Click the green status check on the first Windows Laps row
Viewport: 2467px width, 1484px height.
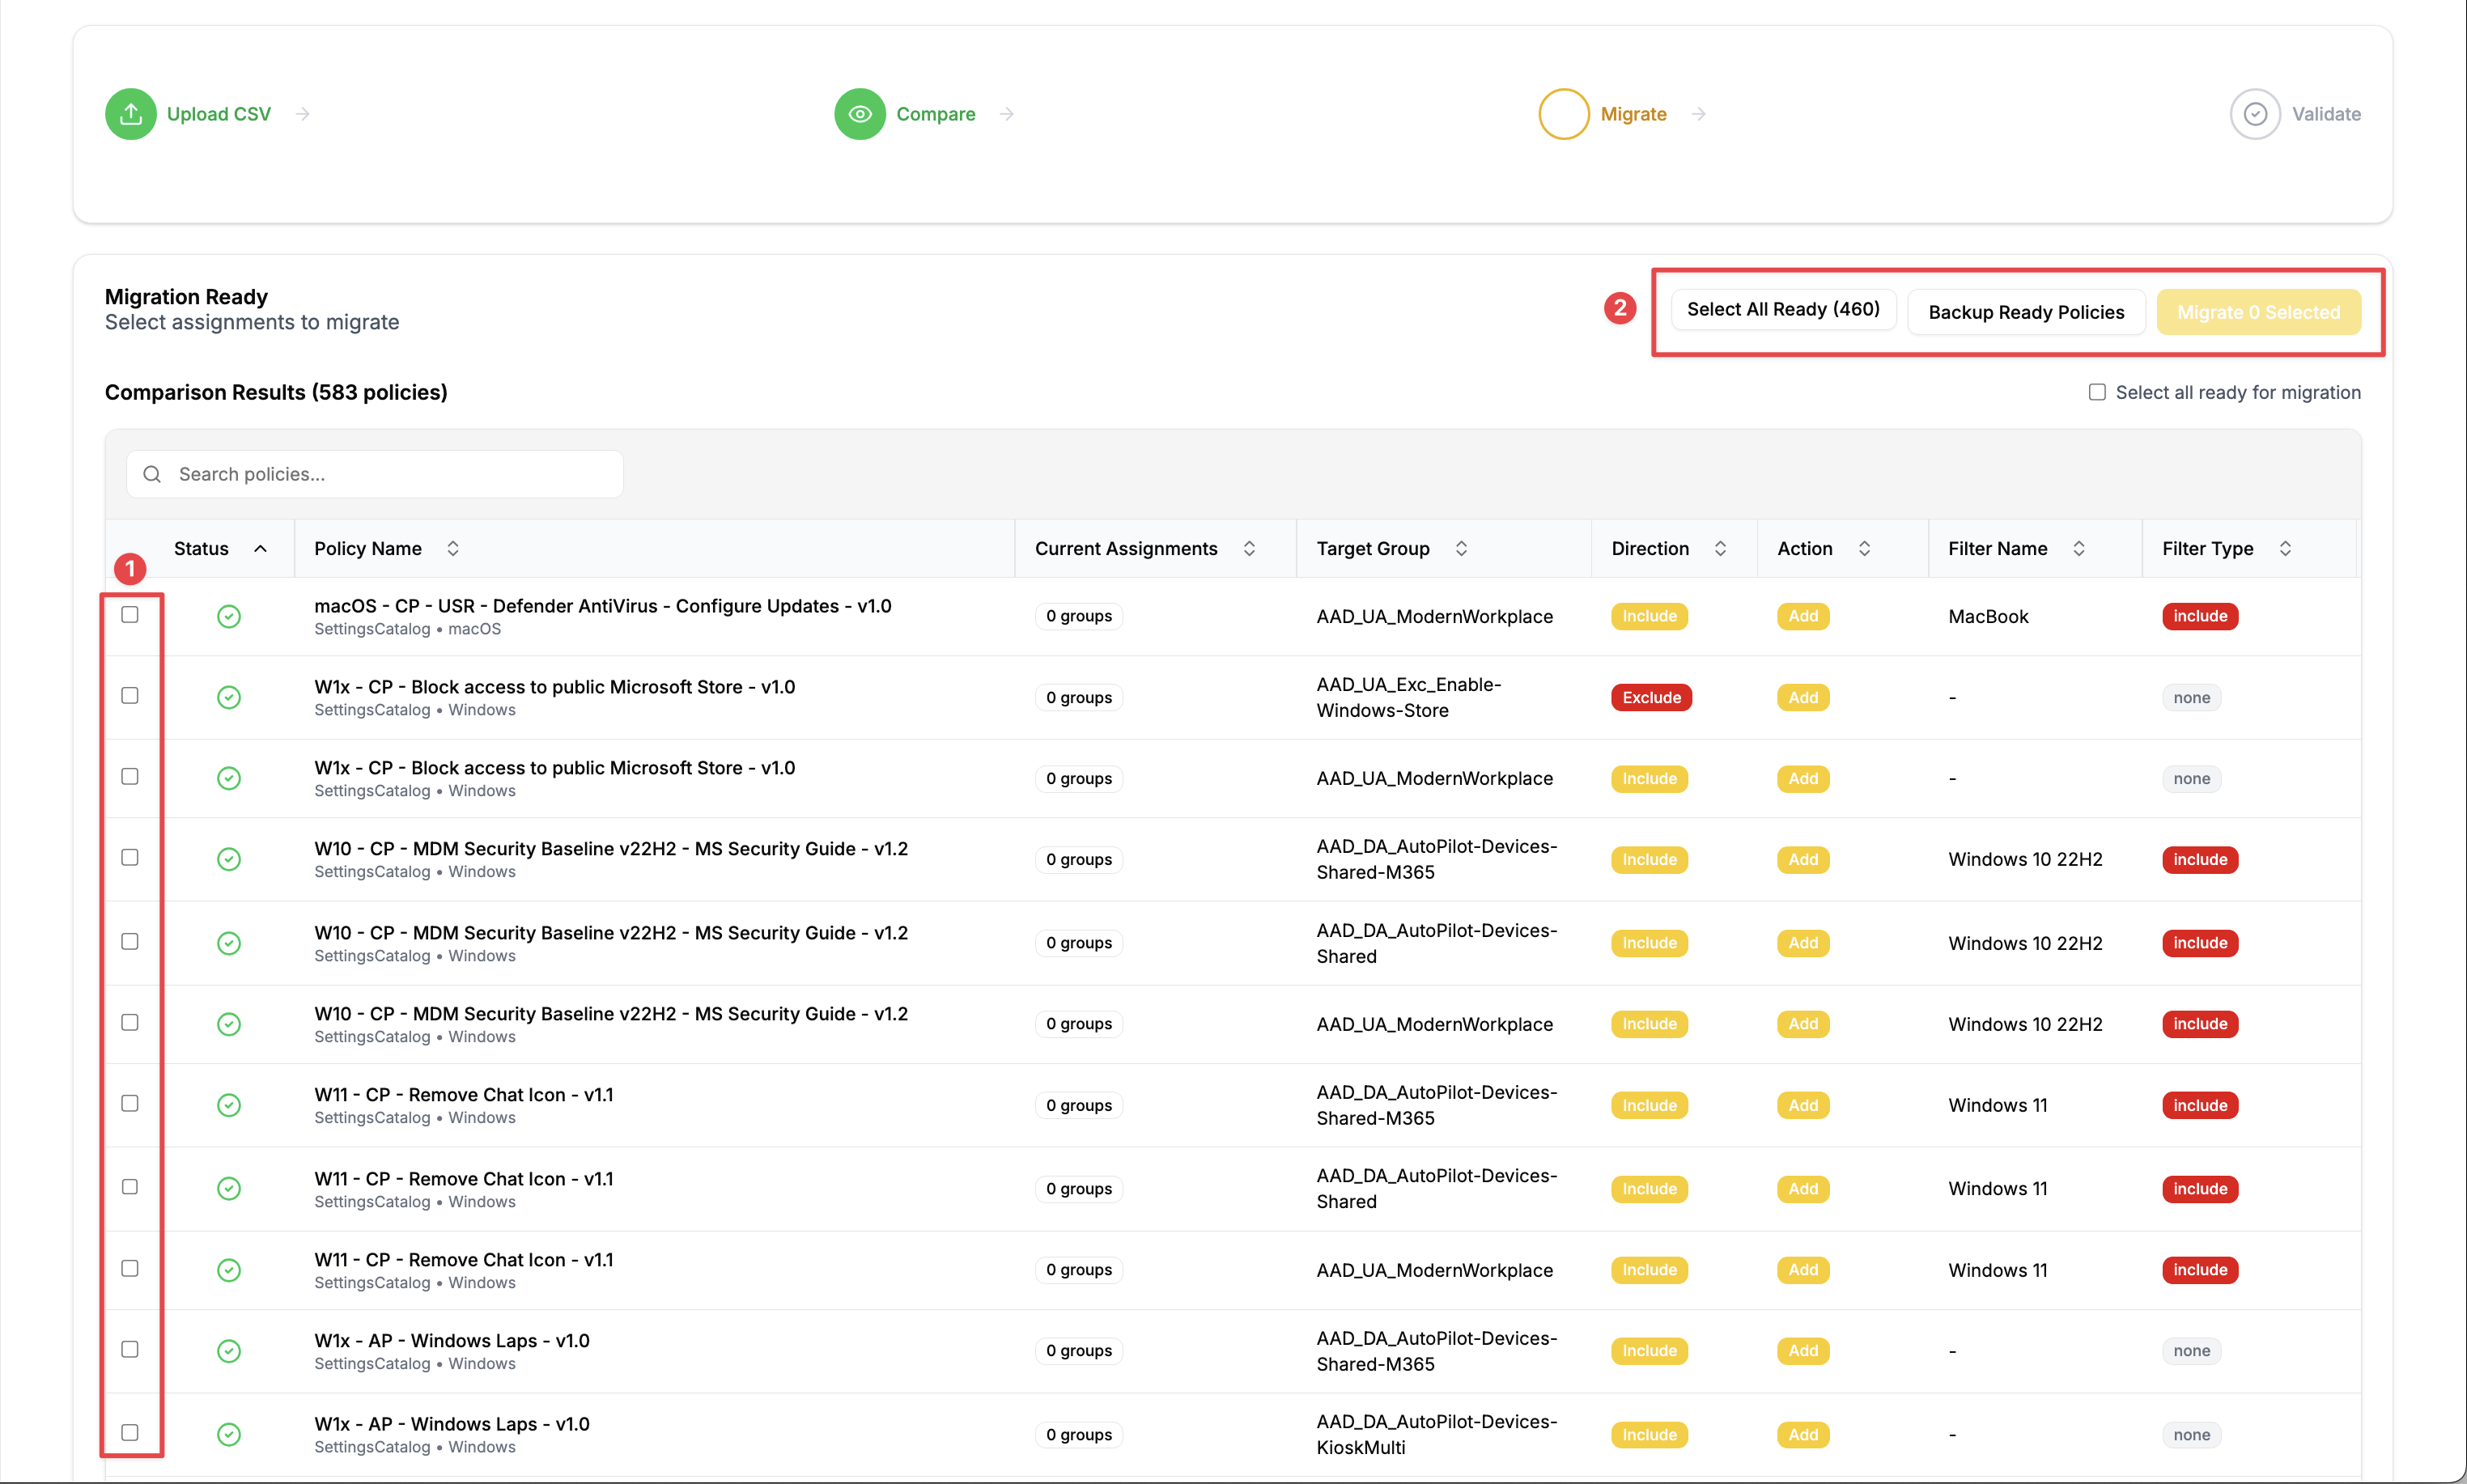point(229,1351)
